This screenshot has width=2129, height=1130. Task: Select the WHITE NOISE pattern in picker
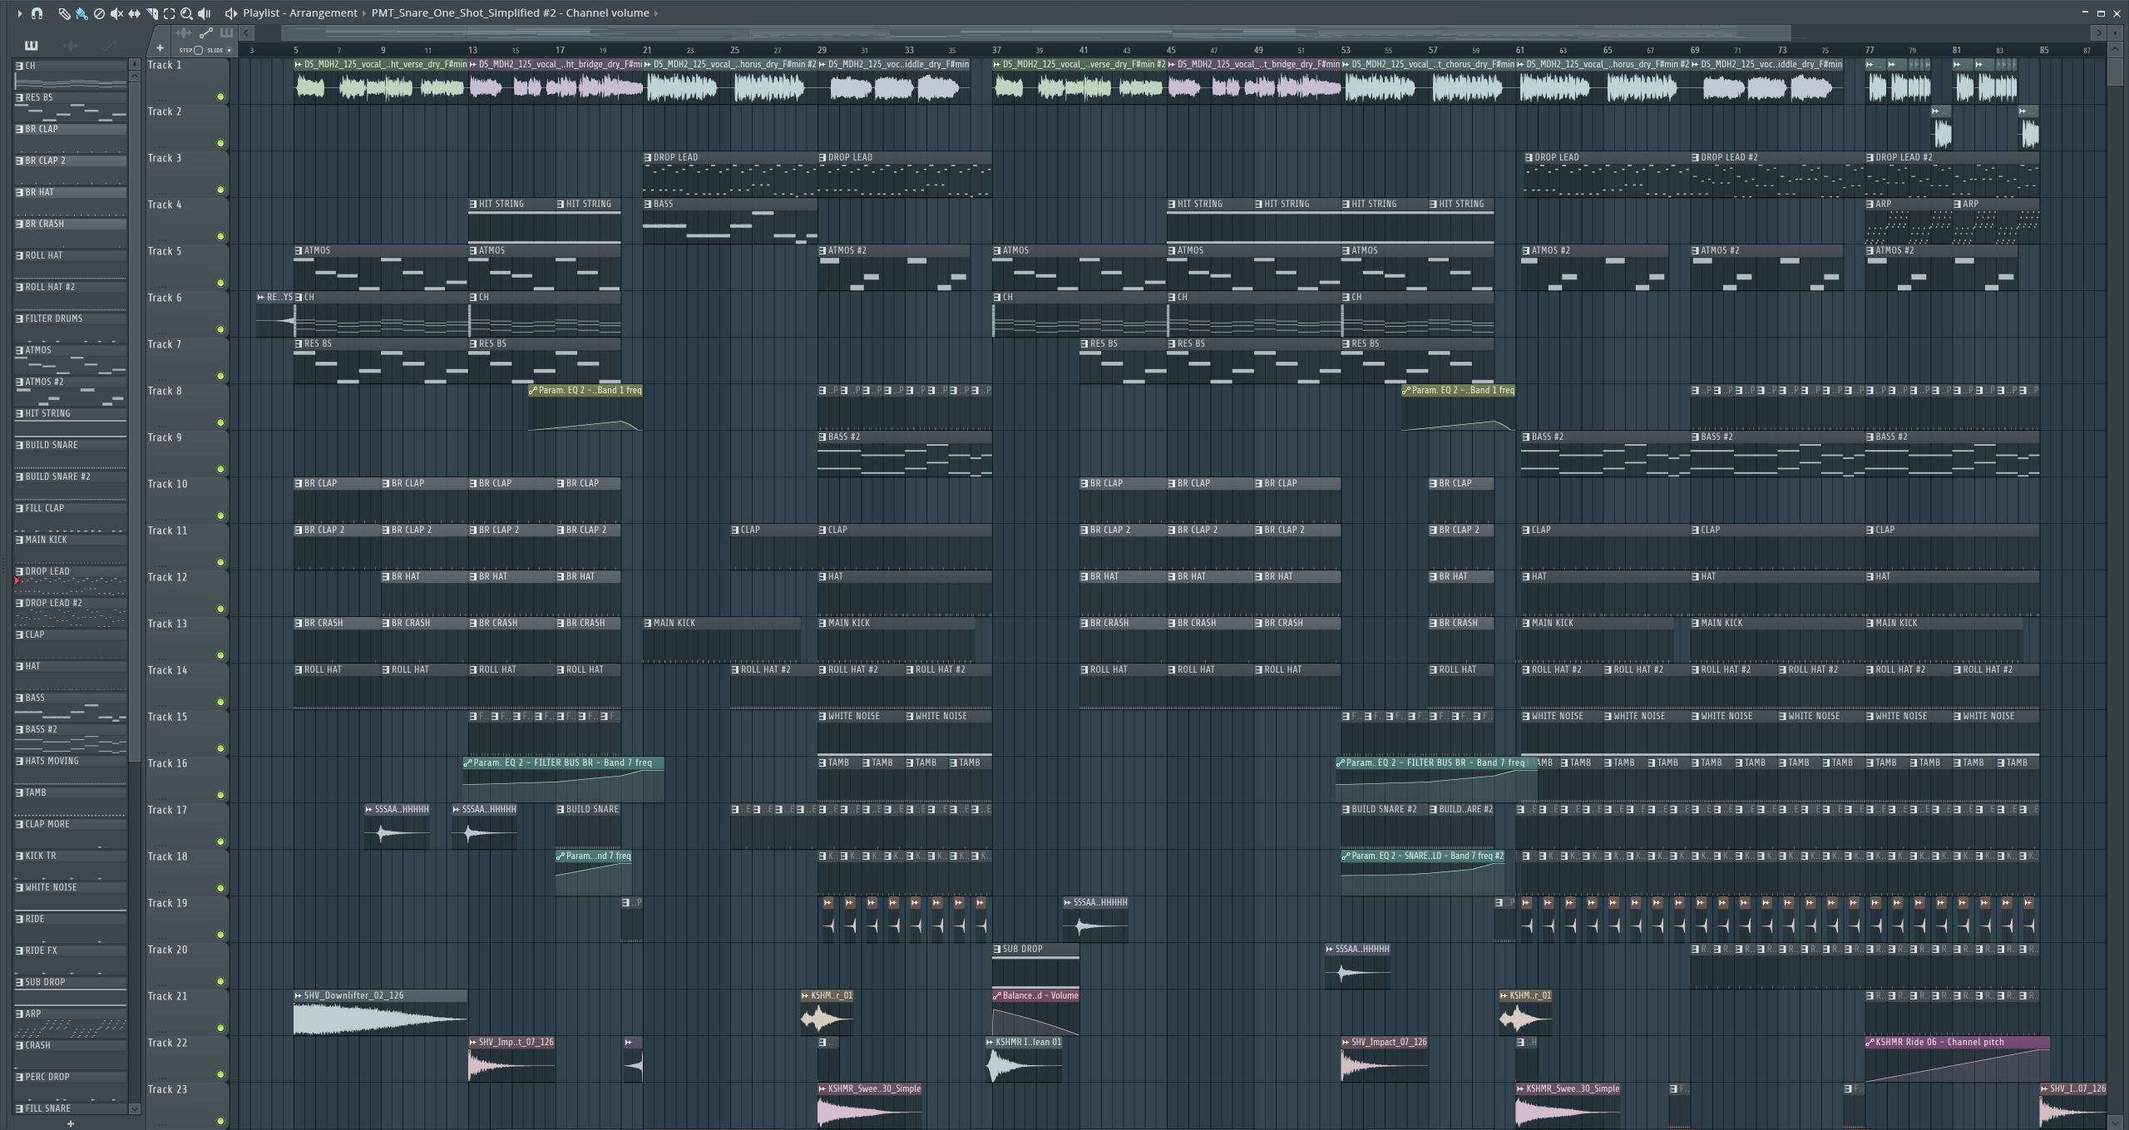(x=71, y=896)
